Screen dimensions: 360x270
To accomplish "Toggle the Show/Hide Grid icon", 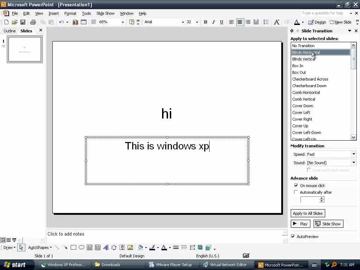I will [x=93, y=22].
